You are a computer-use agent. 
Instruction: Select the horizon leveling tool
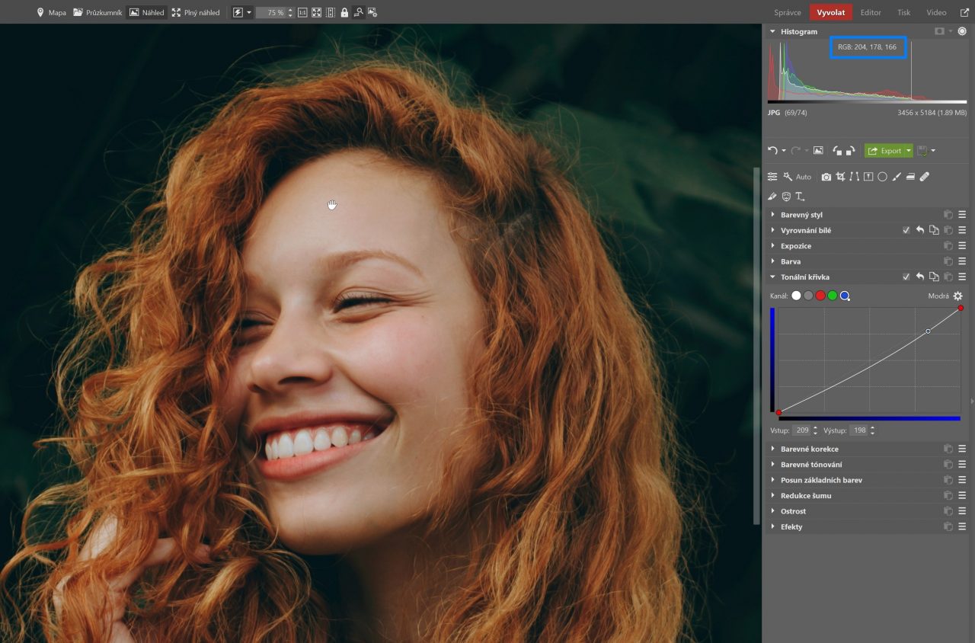(x=868, y=177)
